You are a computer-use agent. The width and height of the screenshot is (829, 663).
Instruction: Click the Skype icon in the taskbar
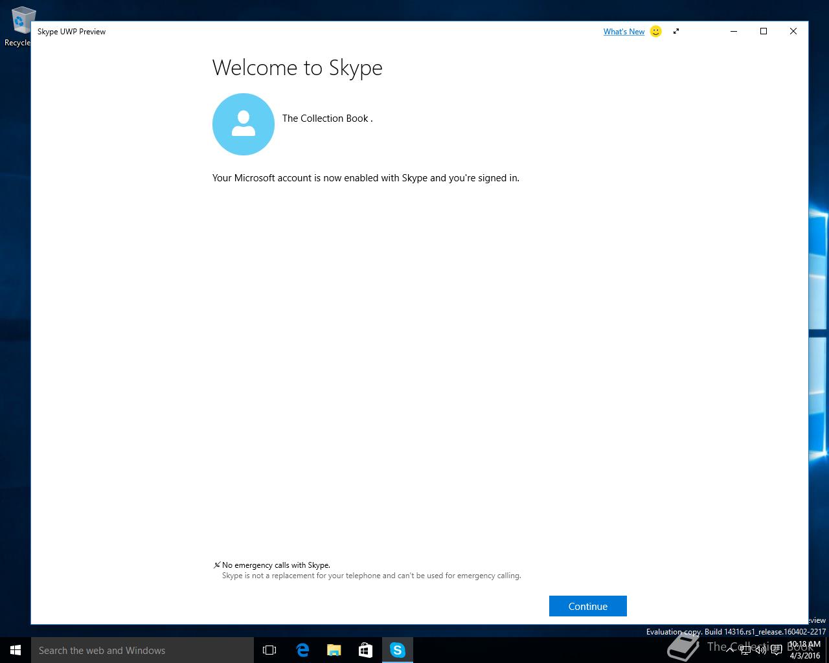tap(397, 650)
